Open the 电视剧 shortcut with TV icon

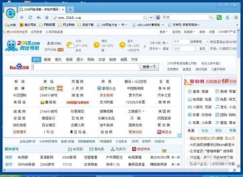pyautogui.click(x=75, y=149)
